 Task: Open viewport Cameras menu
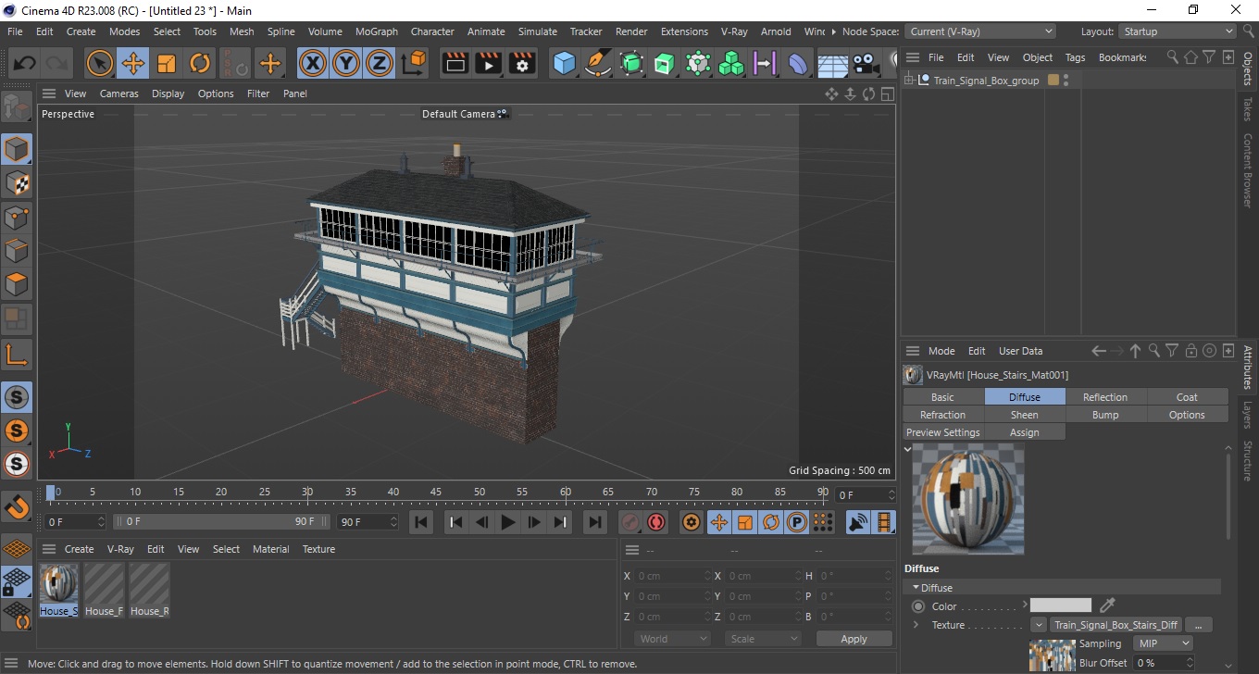119,94
